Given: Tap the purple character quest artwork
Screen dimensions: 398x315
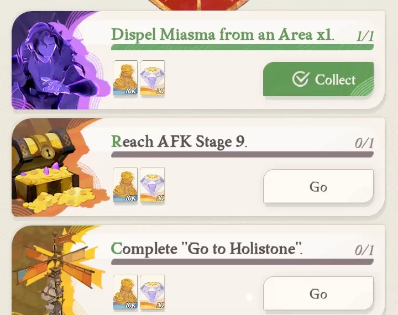Looking at the screenshot, I should pyautogui.click(x=60, y=61).
